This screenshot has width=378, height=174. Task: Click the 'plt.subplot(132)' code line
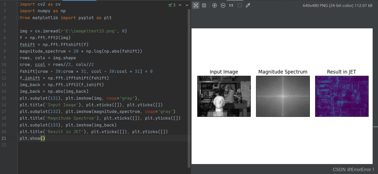[x=98, y=111]
